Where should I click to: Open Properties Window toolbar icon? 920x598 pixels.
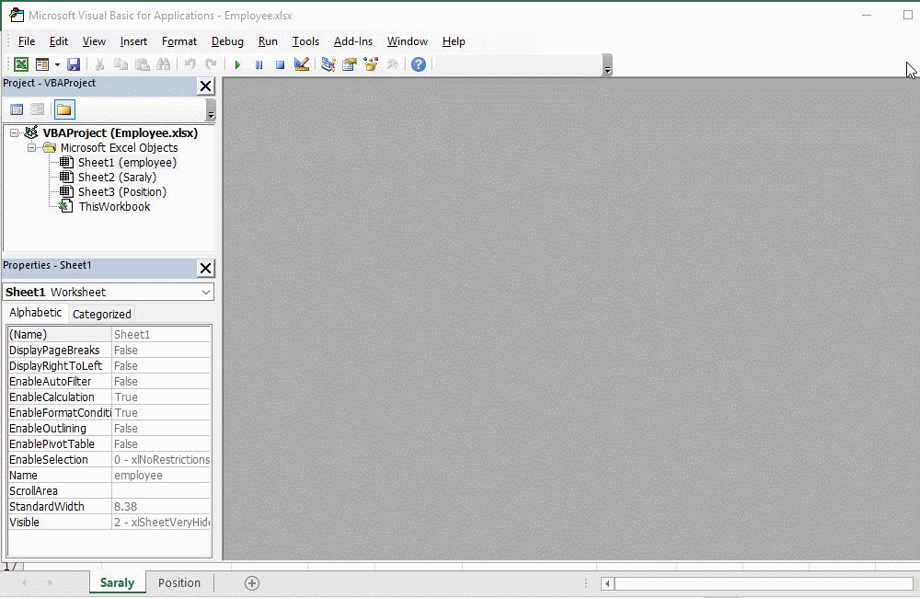click(350, 64)
